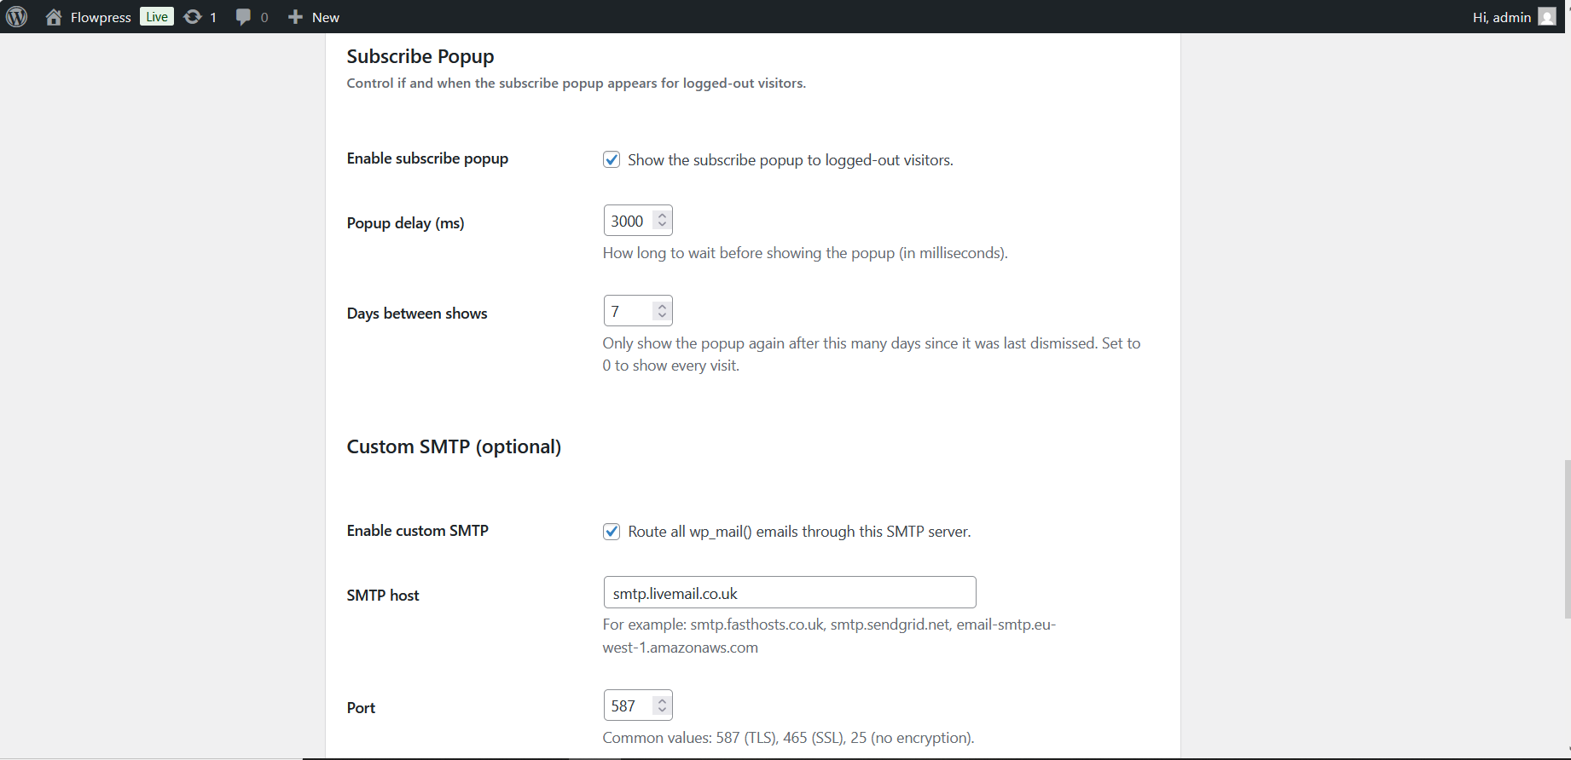Open the Hi, admin account menu
1571x760 pixels.
[x=1514, y=17]
